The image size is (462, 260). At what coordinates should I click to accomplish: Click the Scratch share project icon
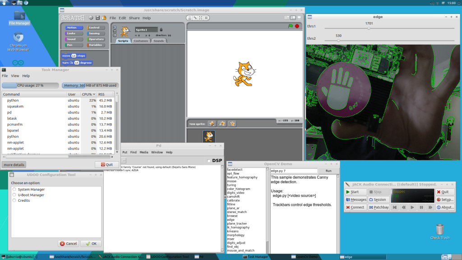click(x=104, y=18)
